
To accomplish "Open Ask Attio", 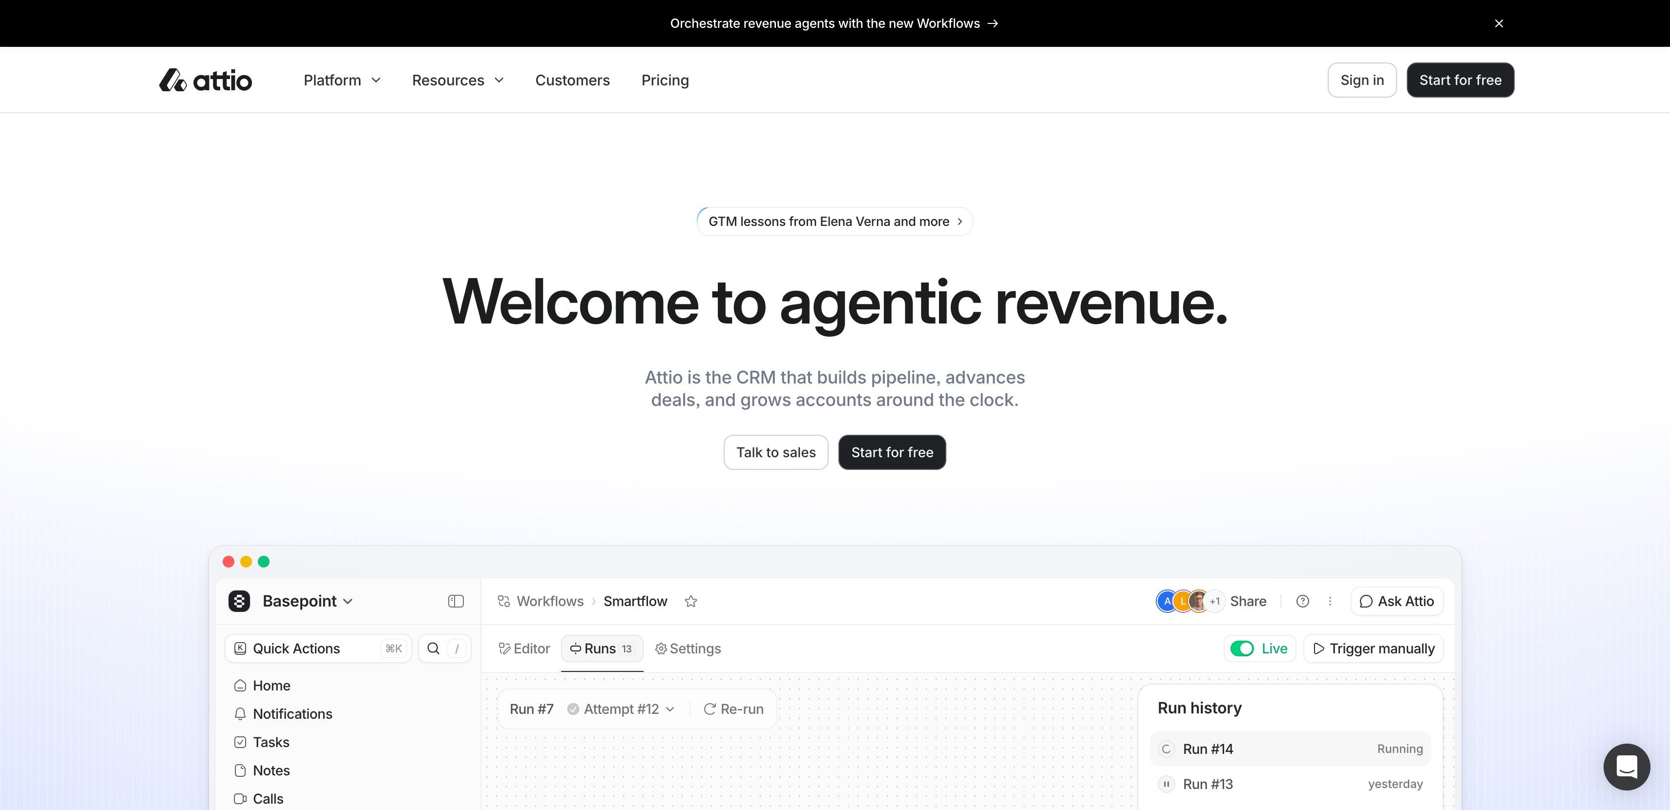I will coord(1397,601).
